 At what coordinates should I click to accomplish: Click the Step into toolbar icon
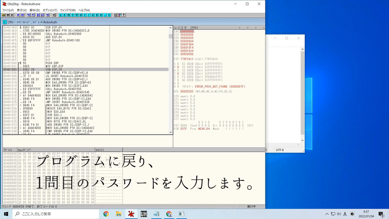click(x=29, y=15)
